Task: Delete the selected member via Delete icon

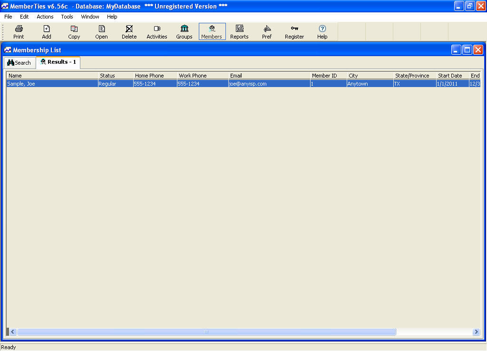Action: (x=129, y=32)
